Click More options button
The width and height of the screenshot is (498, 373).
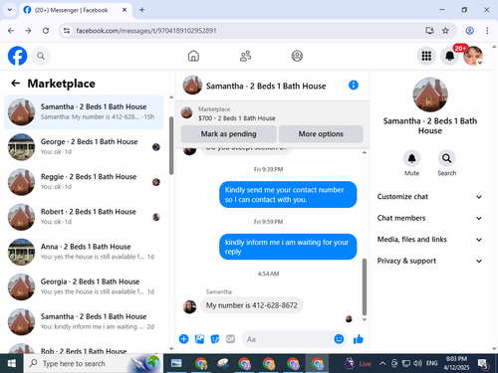[321, 134]
